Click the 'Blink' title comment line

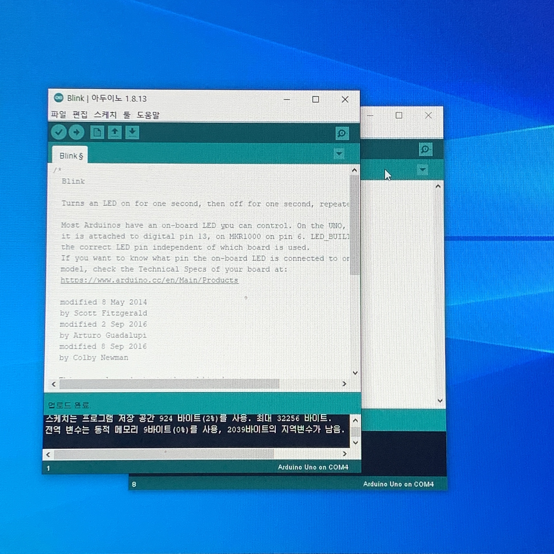[x=73, y=181]
